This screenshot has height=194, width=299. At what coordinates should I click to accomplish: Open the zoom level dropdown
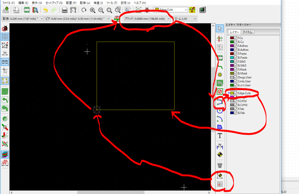pyautogui.click(x=185, y=18)
